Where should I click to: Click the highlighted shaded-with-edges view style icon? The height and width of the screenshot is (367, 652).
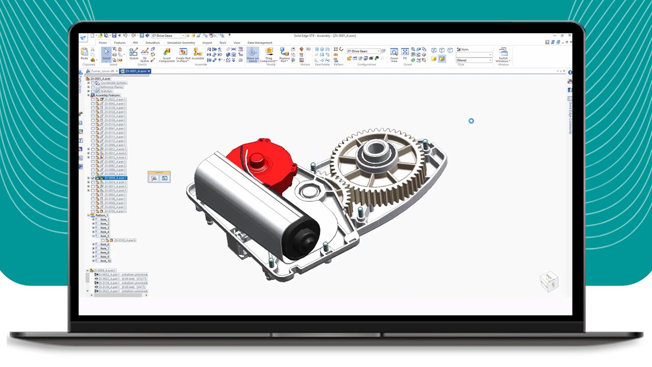(442, 59)
